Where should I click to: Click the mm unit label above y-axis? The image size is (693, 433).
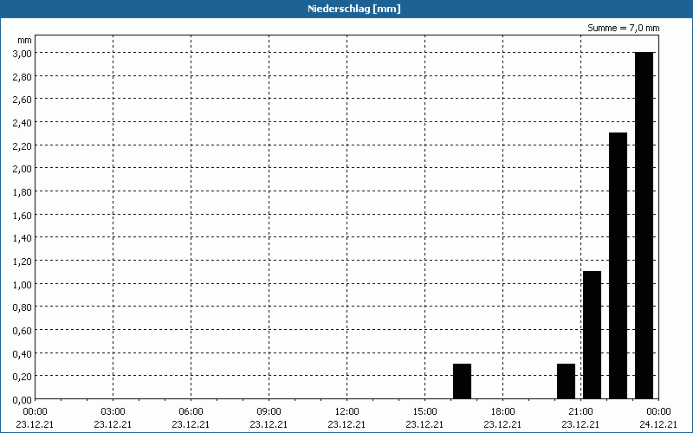click(x=24, y=41)
